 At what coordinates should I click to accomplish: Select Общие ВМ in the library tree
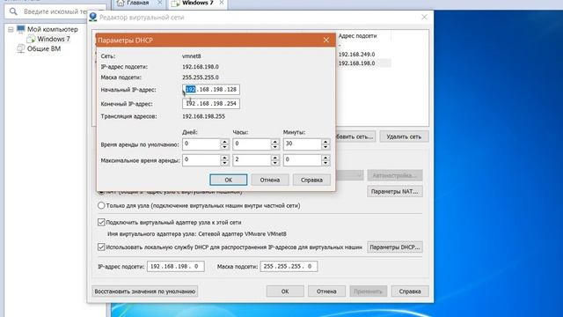pos(44,48)
